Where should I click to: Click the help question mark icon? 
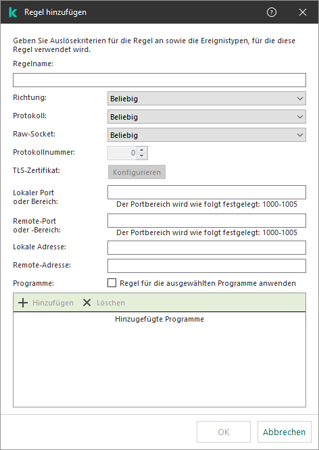pyautogui.click(x=271, y=12)
